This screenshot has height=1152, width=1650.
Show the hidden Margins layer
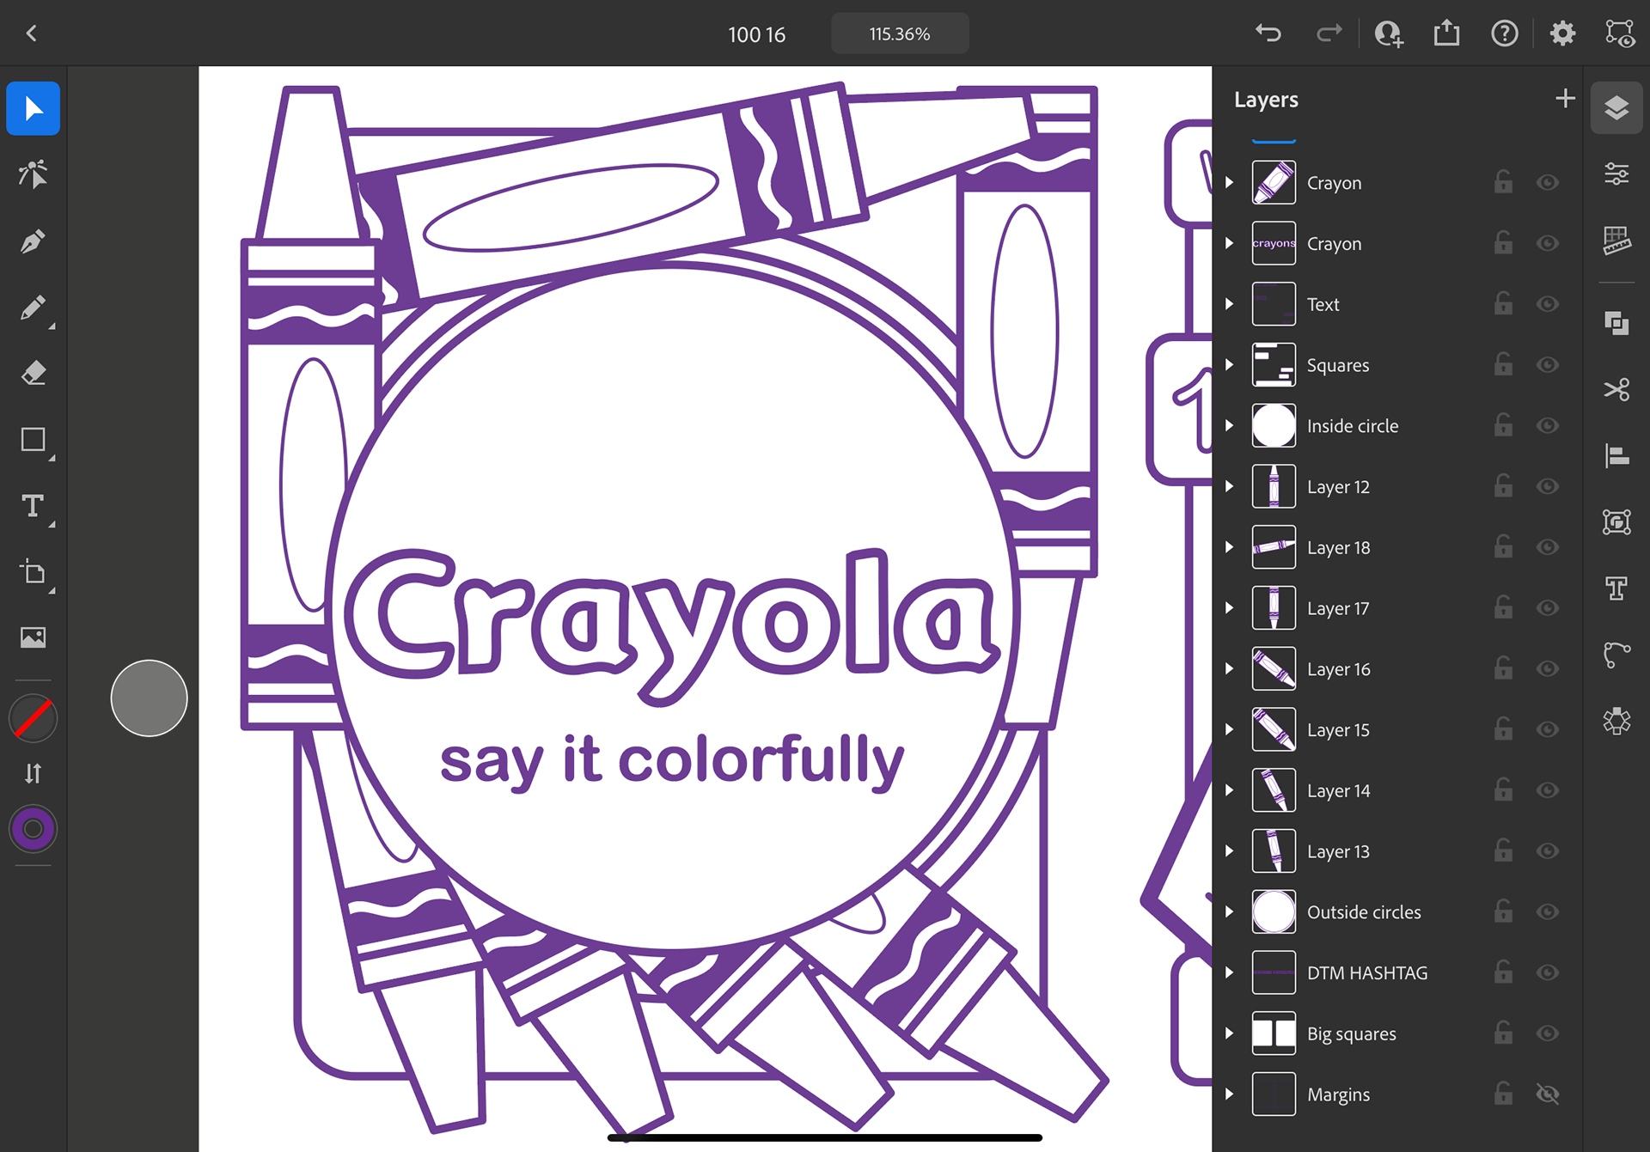1548,1094
